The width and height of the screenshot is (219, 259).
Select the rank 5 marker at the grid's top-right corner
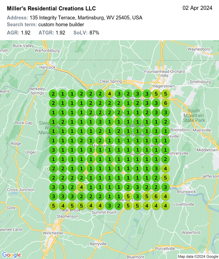click(x=165, y=94)
